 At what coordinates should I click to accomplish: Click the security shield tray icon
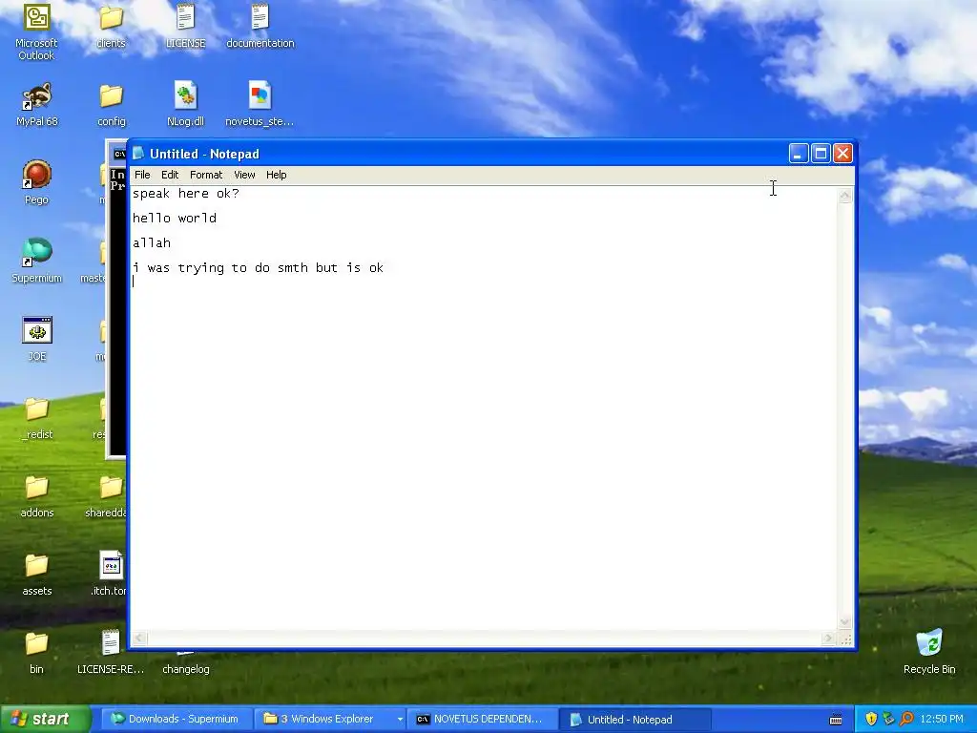coord(871,720)
